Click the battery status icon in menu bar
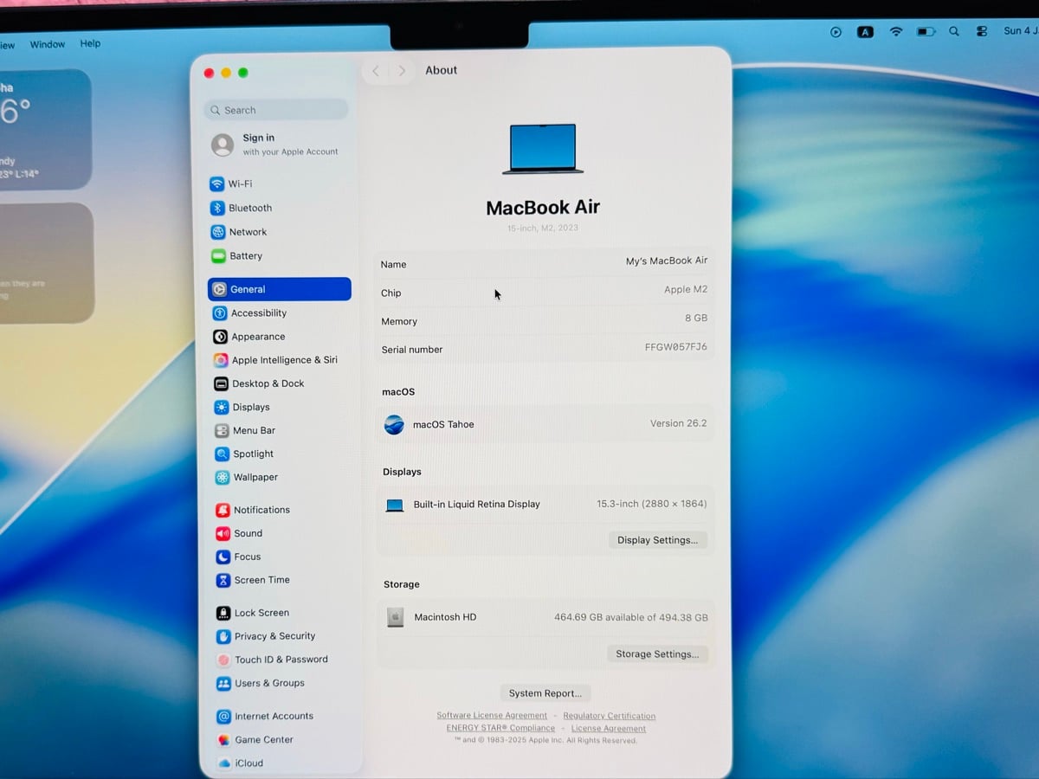The height and width of the screenshot is (779, 1039). tap(926, 31)
